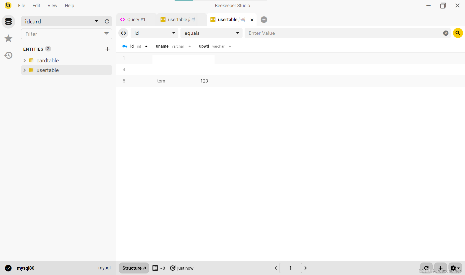The image size is (465, 275).
Task: Add a new row in footer
Action: click(441, 268)
